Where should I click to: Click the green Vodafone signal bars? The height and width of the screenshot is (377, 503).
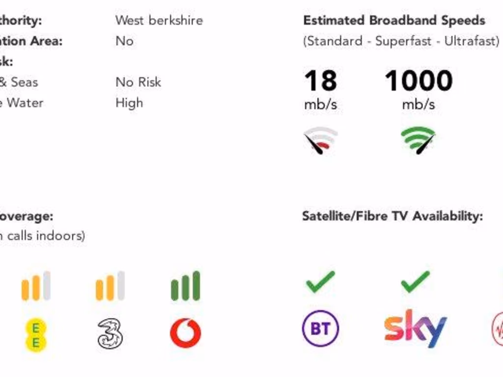[185, 286]
